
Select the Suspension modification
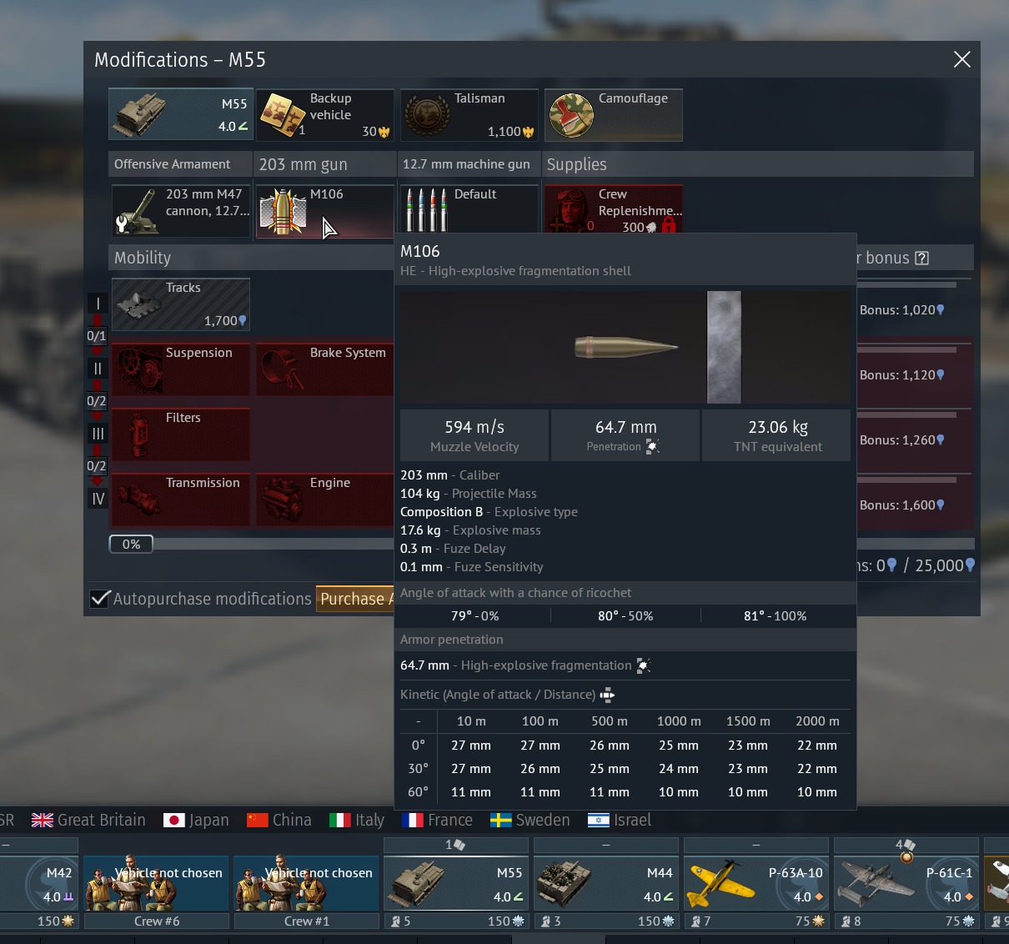[x=181, y=369]
